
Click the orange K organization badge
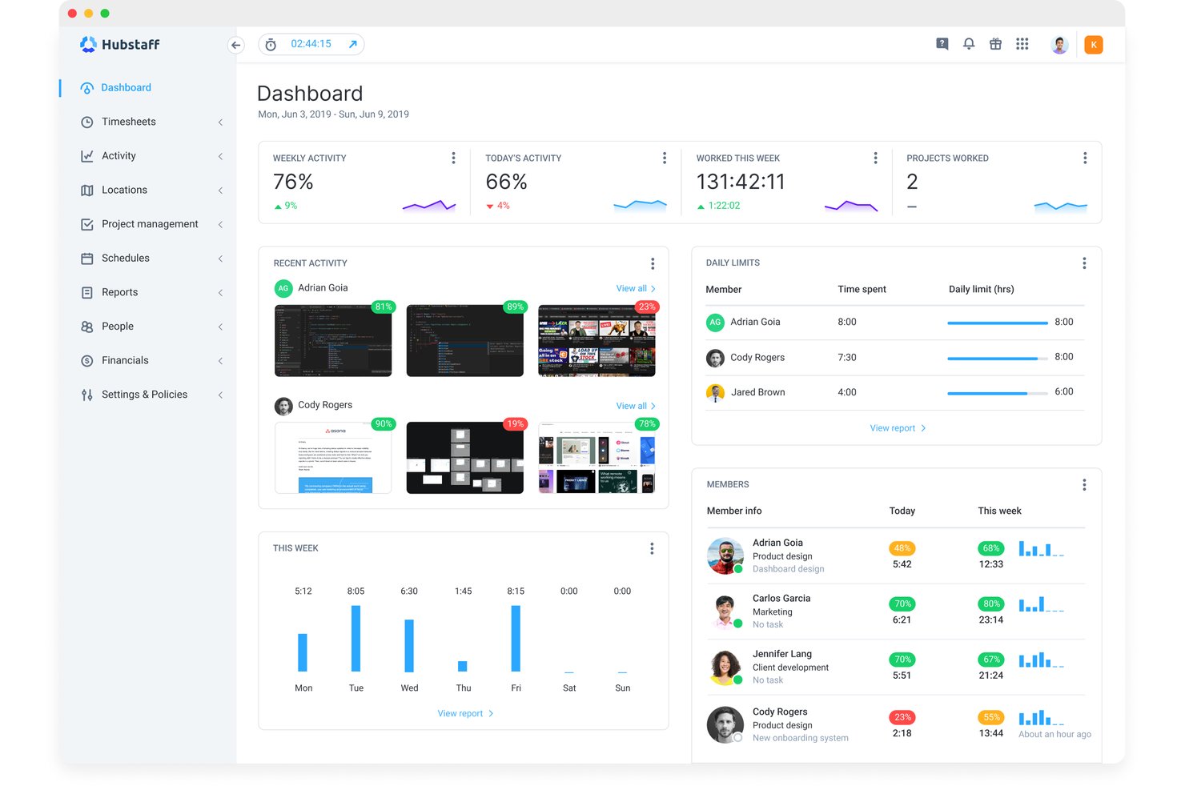point(1094,45)
